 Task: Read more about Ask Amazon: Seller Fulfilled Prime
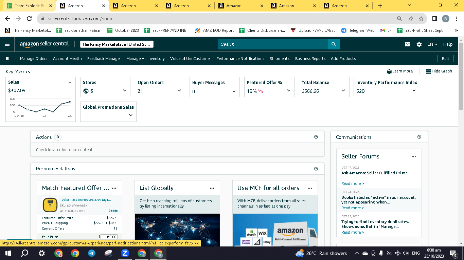point(353,183)
